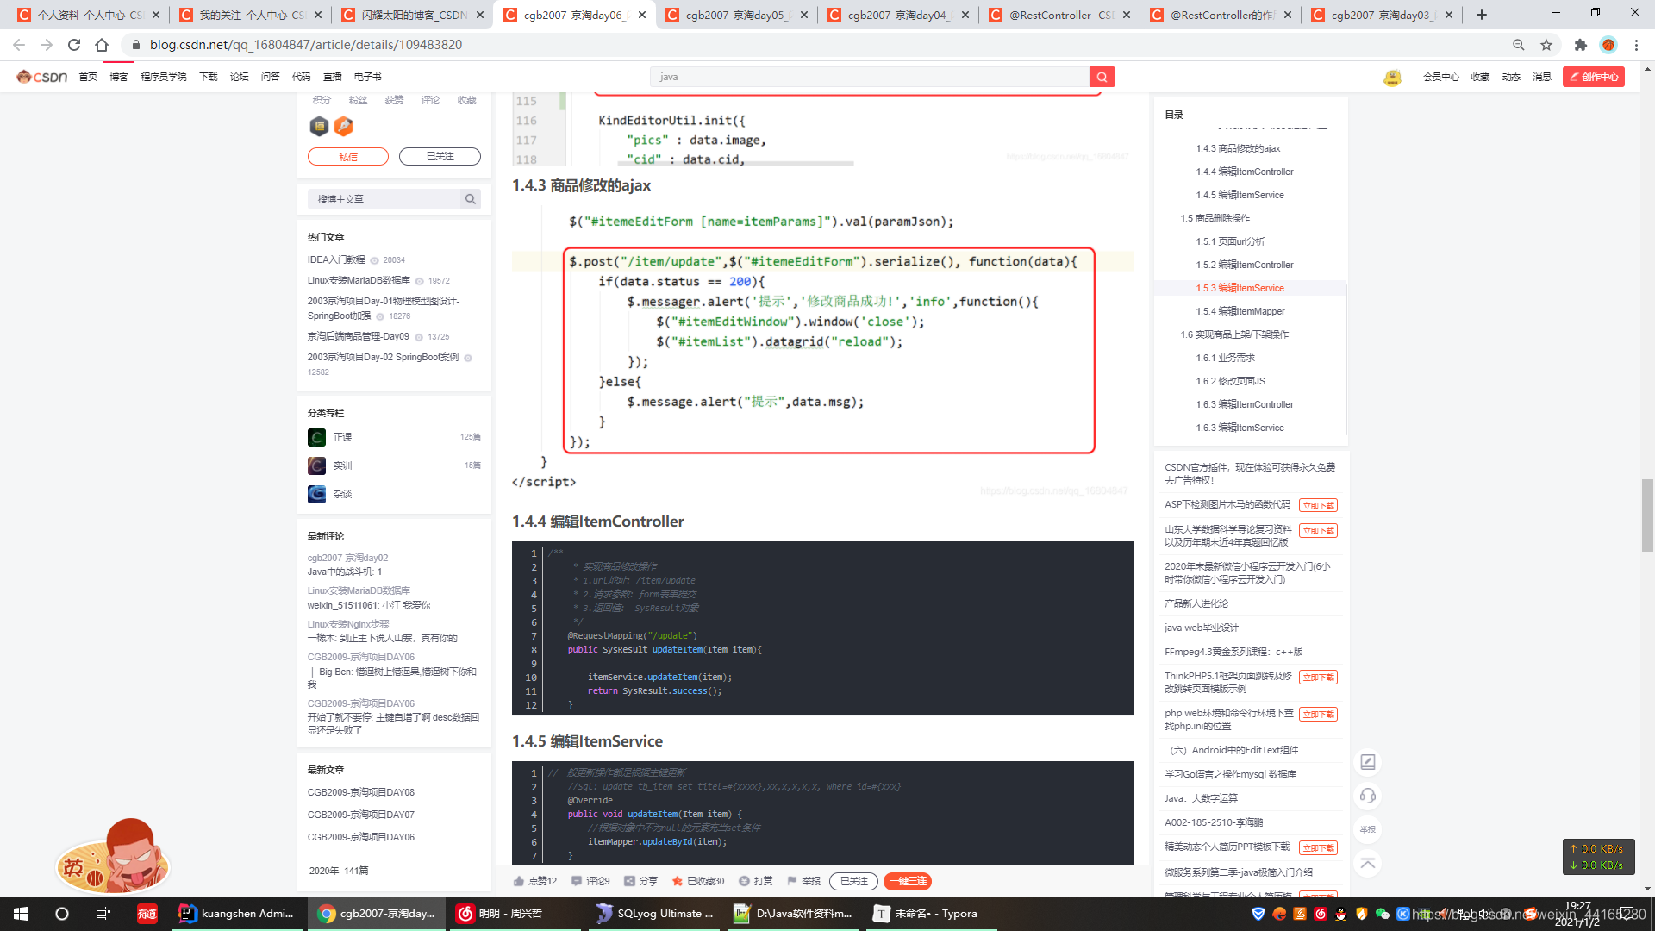
Task: Open the 评论9 comments icon
Action: 577,881
